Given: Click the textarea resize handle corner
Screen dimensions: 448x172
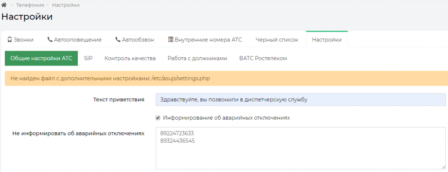Looking at the screenshot, I should 443,167.
